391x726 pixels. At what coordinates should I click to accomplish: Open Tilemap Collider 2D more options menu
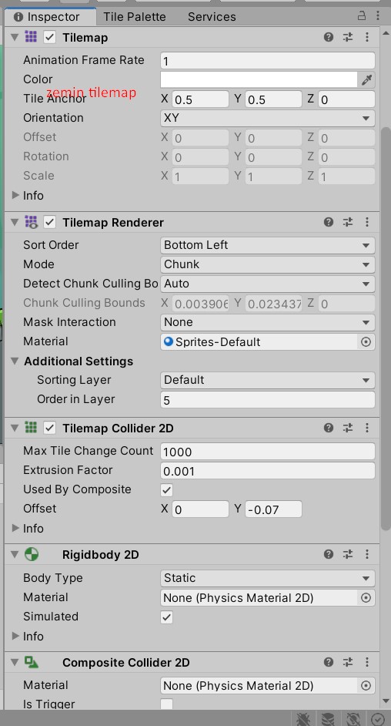tap(367, 428)
